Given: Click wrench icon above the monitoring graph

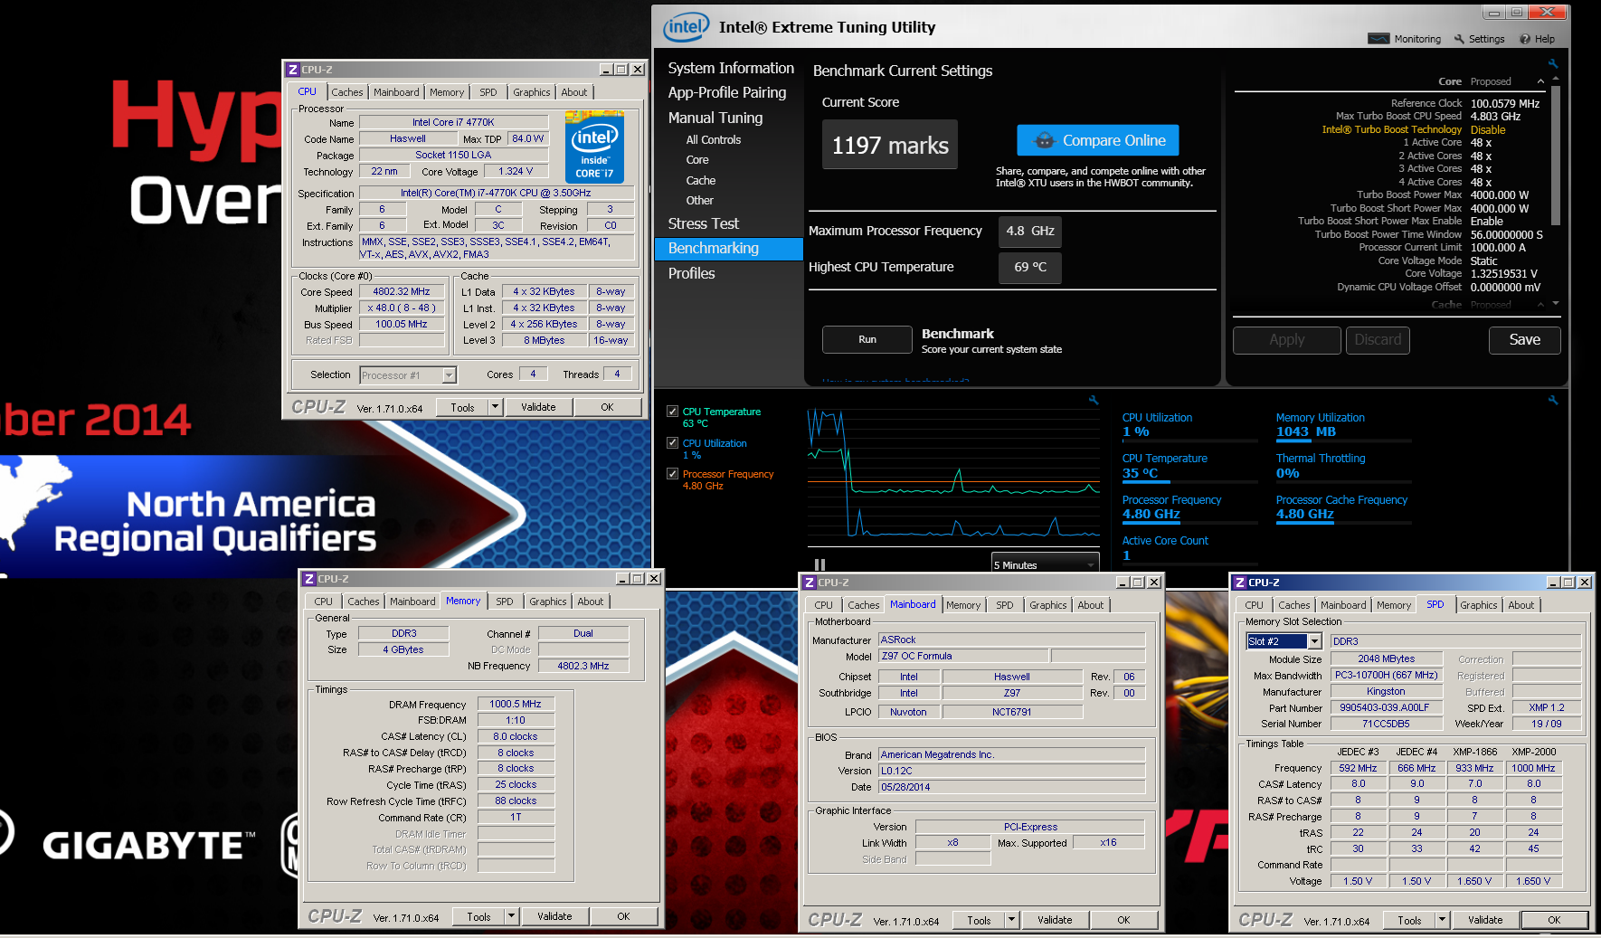Looking at the screenshot, I should click(x=1094, y=400).
